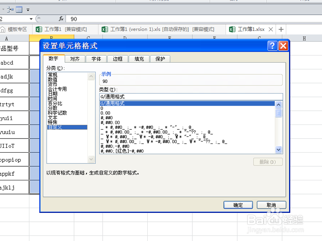Select 会计专用 category
Viewport: 322px width, 241px height.
click(57, 89)
